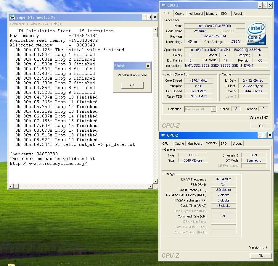
Task: Click Super PI vertical scrollbar down arrow
Action: point(155,181)
